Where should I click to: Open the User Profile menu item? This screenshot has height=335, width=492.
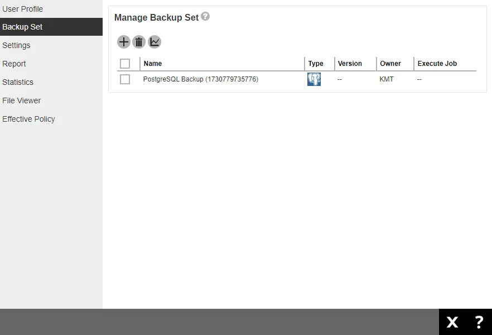(23, 9)
